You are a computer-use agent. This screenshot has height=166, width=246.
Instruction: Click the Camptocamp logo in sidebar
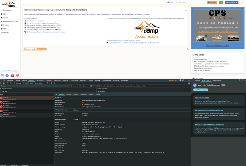tap(10, 4)
